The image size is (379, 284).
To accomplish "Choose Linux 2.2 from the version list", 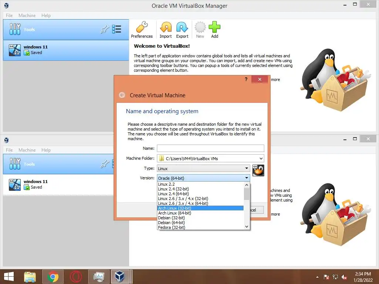I will pos(200,184).
